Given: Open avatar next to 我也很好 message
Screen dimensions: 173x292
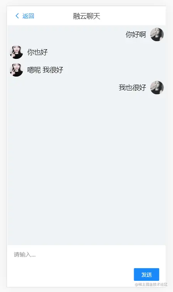Looking at the screenshot, I should [157, 88].
